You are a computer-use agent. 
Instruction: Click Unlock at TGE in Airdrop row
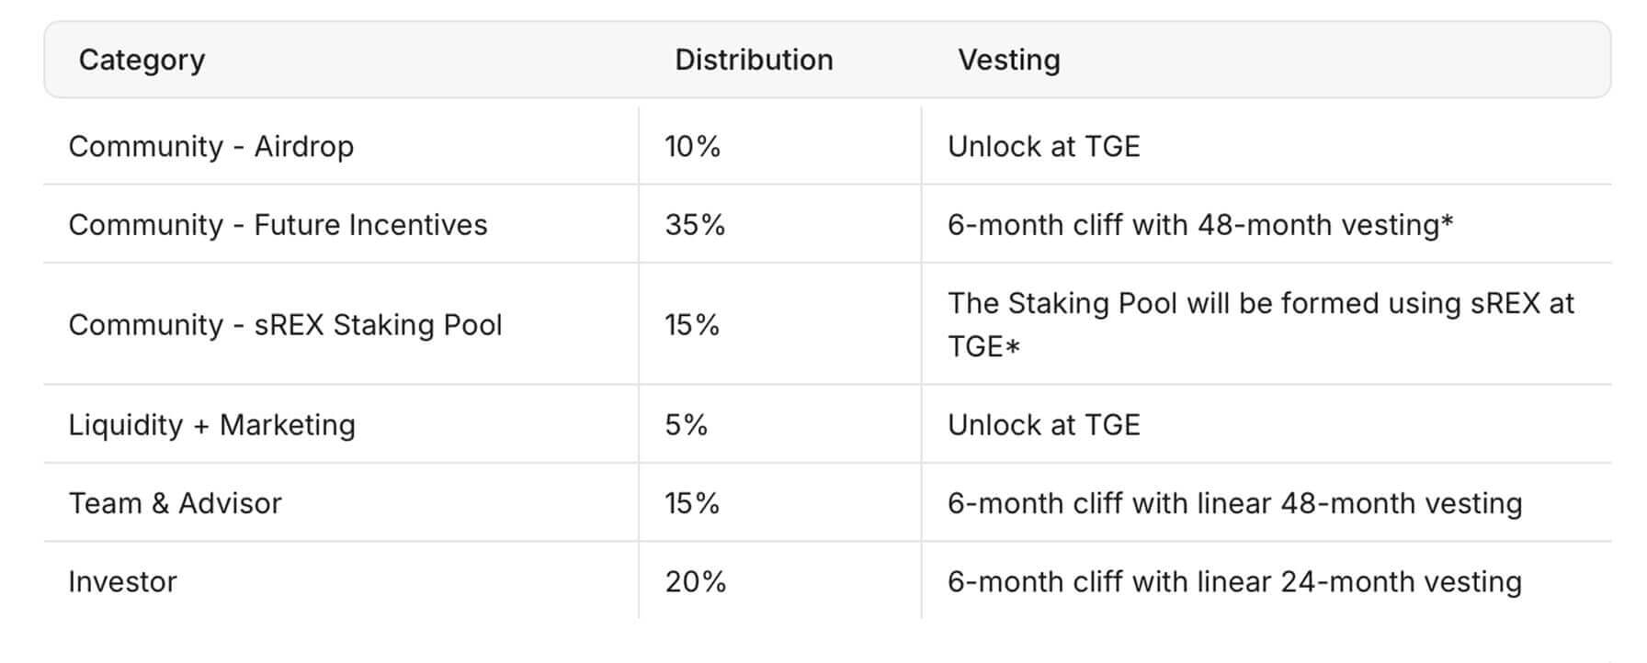(1043, 147)
